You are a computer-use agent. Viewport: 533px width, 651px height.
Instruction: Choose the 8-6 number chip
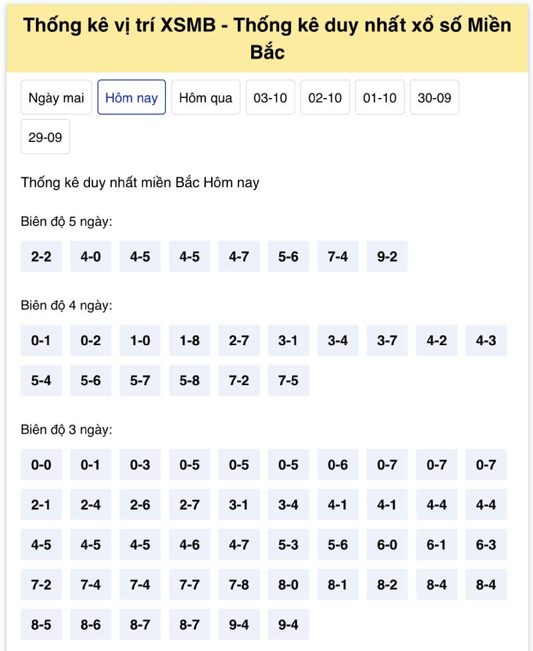pyautogui.click(x=91, y=625)
